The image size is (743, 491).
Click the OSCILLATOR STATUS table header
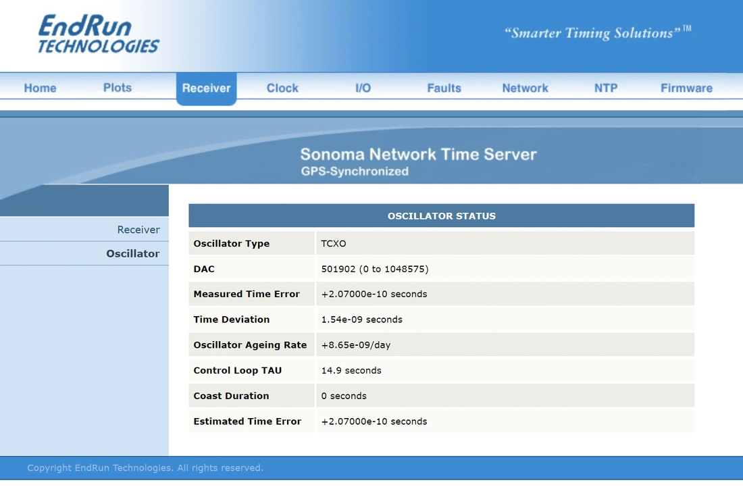(442, 215)
